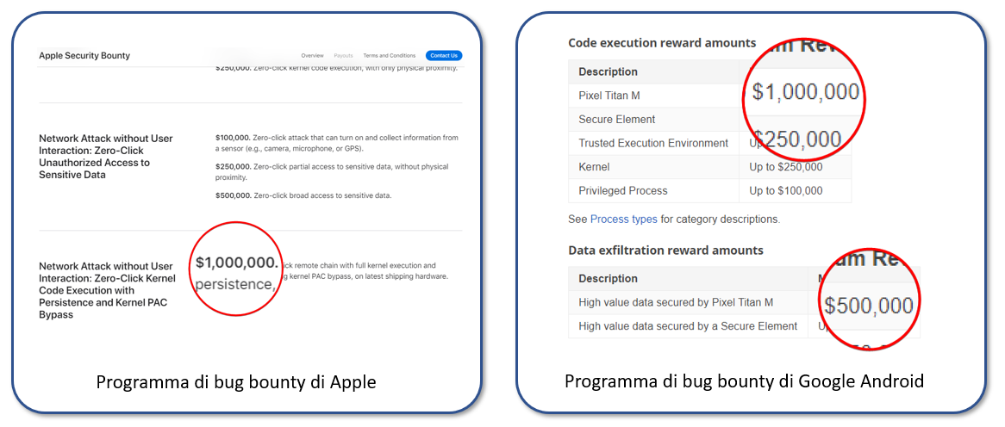1005x427 pixels.
Task: Open Terms and Conditions nav item
Action: (x=389, y=56)
